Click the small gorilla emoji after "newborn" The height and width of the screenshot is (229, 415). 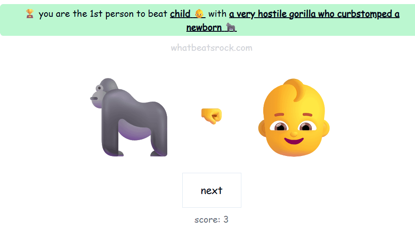[x=230, y=27]
